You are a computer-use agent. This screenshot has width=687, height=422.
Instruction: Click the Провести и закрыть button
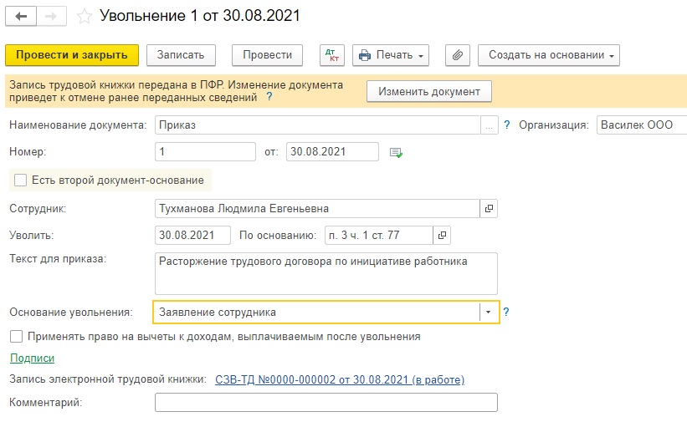point(72,55)
